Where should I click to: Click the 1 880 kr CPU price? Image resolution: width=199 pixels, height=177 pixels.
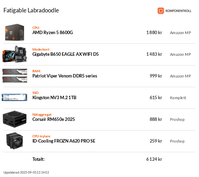point(154,33)
